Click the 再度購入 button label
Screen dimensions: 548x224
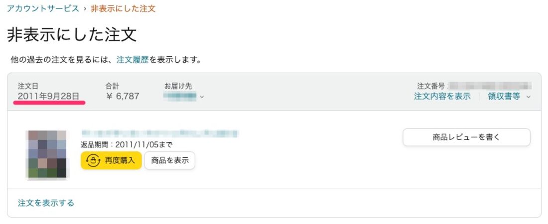(x=120, y=161)
